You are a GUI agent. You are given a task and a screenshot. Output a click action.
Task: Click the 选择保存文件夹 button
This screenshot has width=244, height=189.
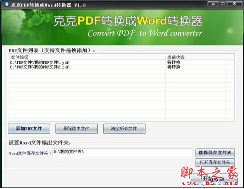tap(215, 153)
